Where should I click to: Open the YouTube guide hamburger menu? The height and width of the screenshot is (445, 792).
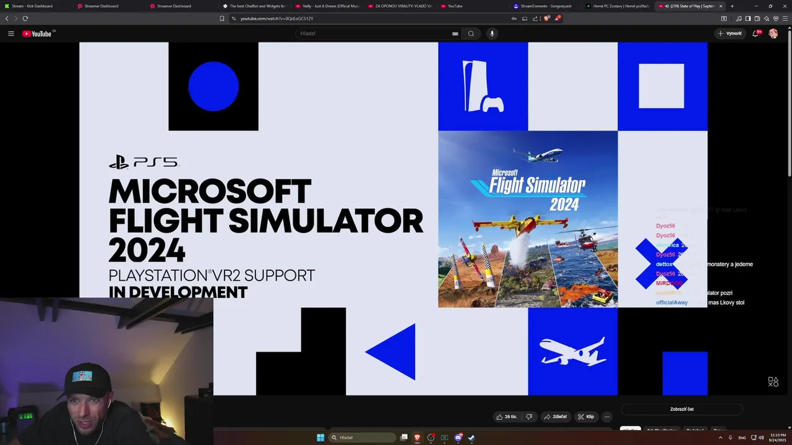point(11,33)
